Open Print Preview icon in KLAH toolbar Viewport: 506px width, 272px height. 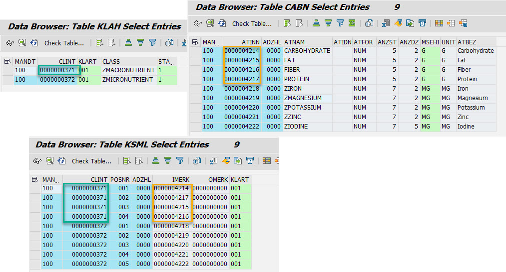pos(169,42)
